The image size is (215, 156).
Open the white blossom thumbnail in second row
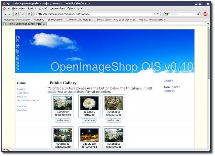click(x=114, y=135)
